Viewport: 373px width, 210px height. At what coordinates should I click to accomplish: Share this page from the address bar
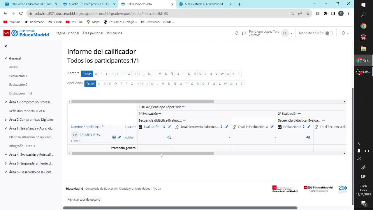(x=300, y=13)
